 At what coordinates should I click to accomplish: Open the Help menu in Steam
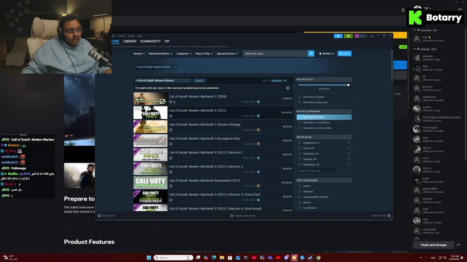click(139, 36)
